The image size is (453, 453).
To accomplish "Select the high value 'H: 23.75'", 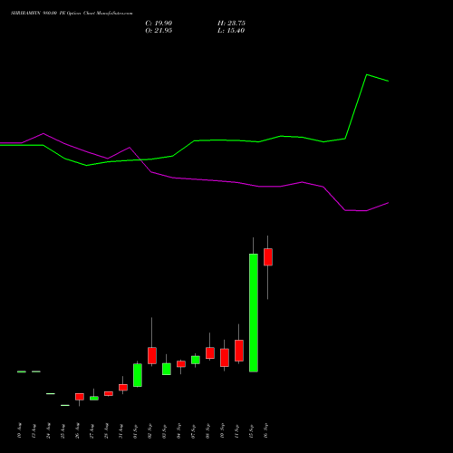I will [231, 24].
